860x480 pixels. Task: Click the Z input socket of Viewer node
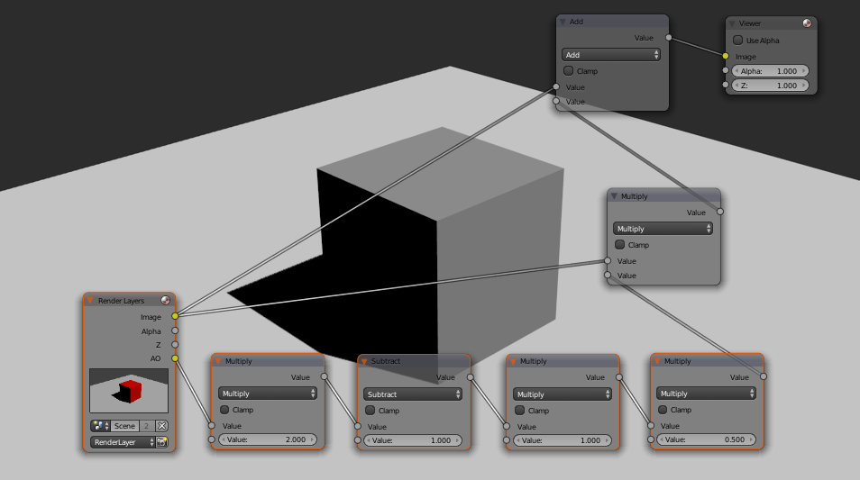(x=726, y=85)
